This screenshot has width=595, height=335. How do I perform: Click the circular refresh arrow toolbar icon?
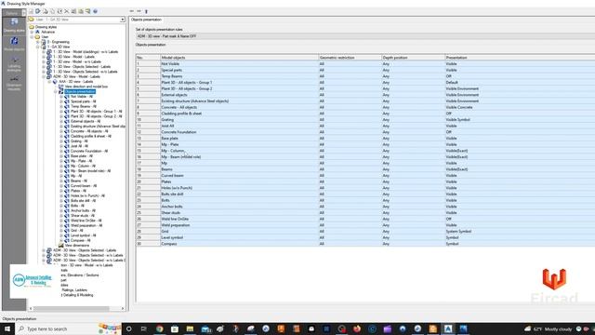[59, 11]
